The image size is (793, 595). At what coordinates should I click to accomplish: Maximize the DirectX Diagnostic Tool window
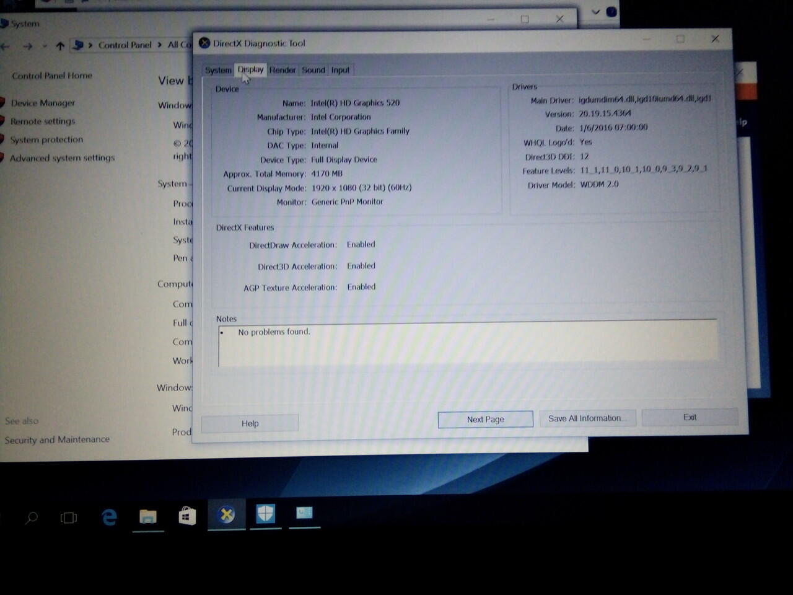click(680, 39)
